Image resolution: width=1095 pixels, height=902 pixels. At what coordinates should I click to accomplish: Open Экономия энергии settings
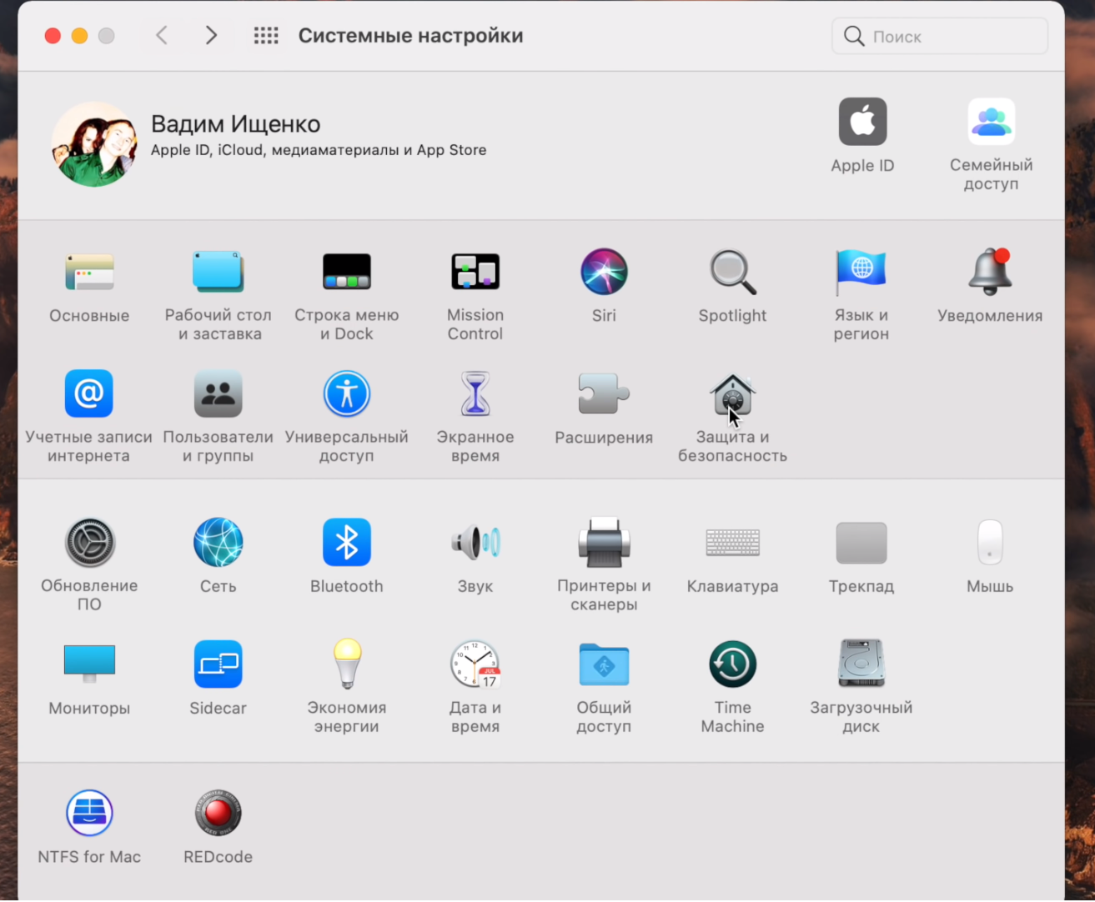(x=347, y=664)
